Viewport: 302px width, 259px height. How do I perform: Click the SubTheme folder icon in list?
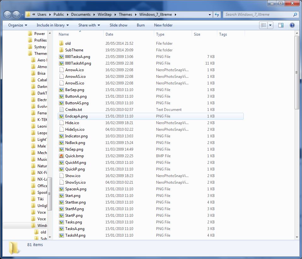[61, 50]
